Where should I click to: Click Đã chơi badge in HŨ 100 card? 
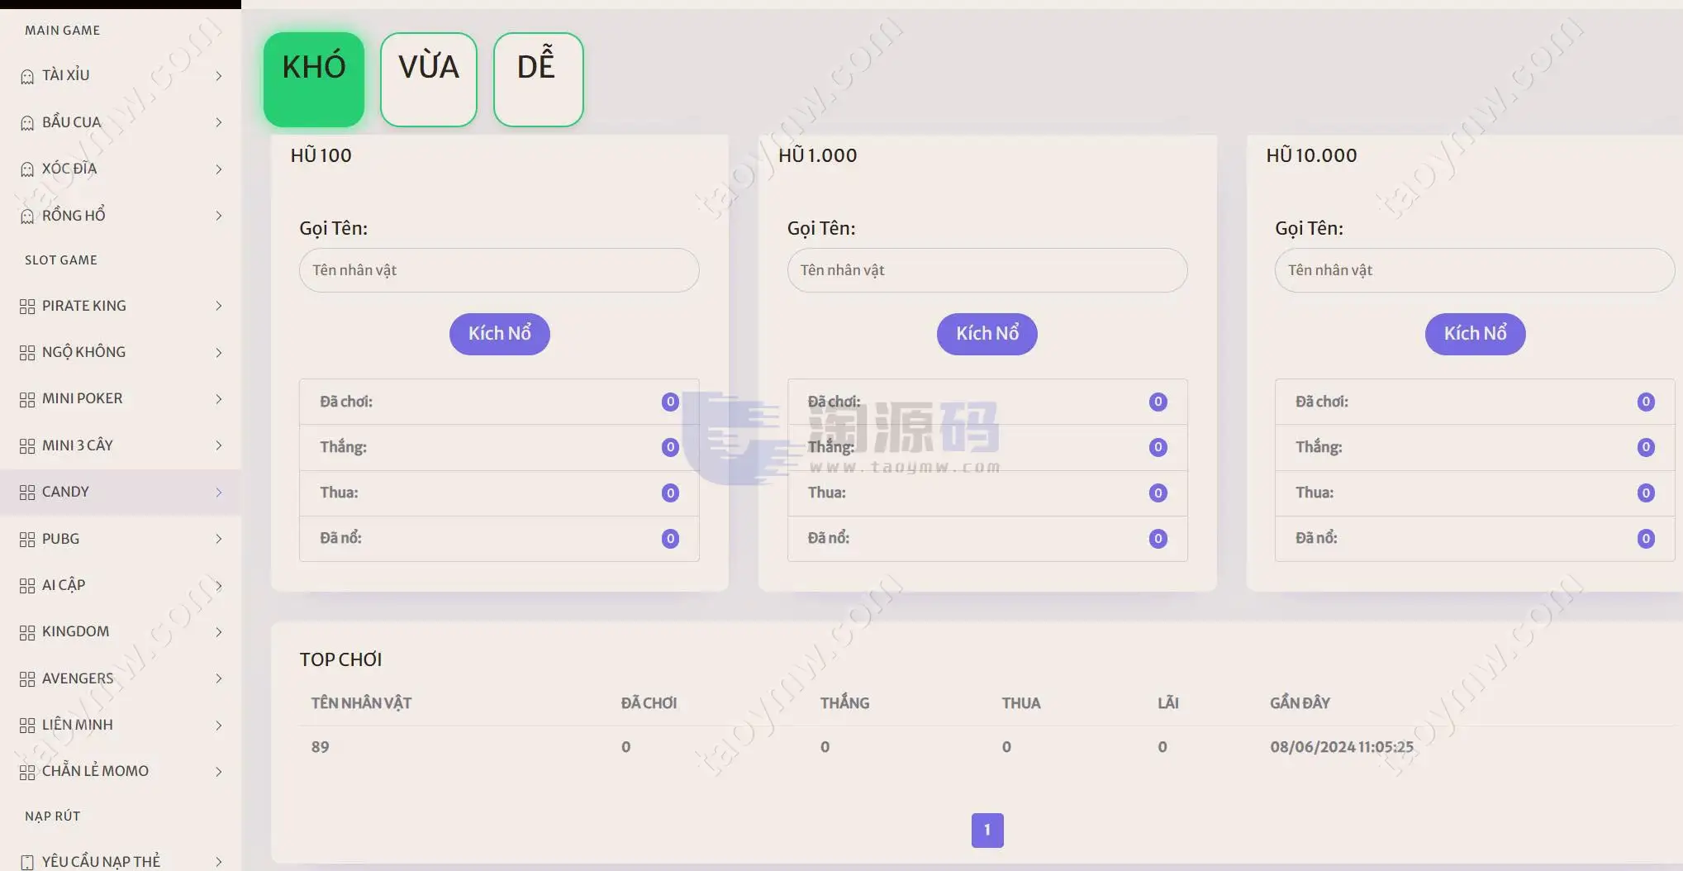pos(670,402)
